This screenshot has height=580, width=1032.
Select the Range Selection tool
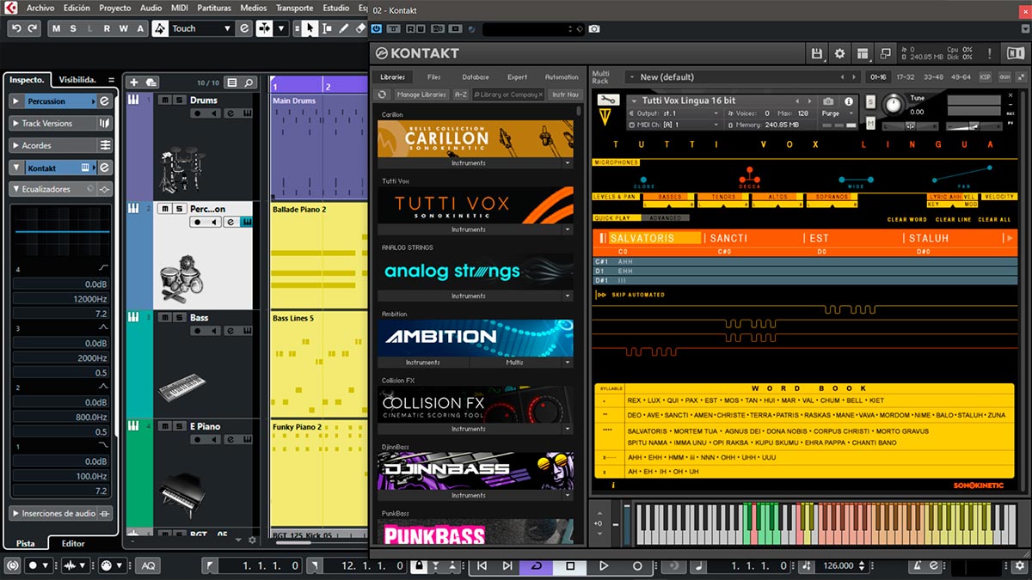[x=327, y=28]
